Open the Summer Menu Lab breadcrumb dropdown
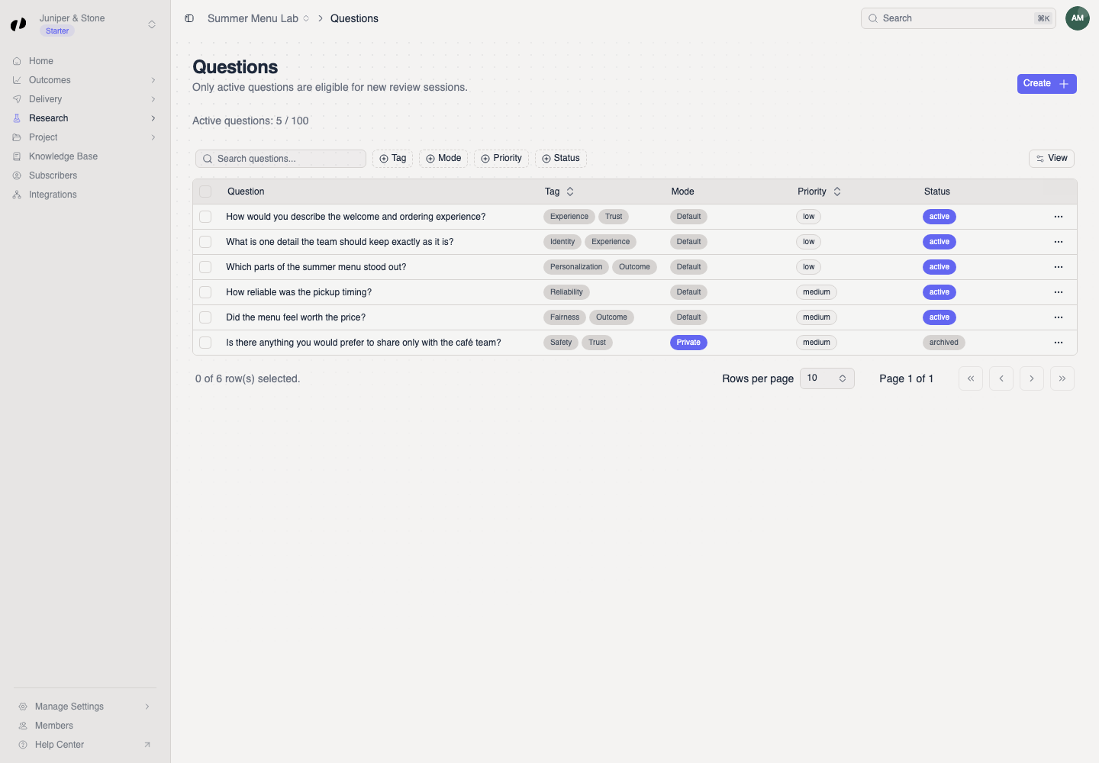 coord(306,18)
